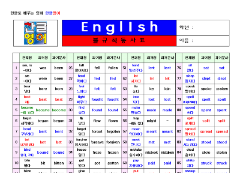This screenshot has width=237, height=173.
Task: Select the first 과거형 column header
Action: 43,58
